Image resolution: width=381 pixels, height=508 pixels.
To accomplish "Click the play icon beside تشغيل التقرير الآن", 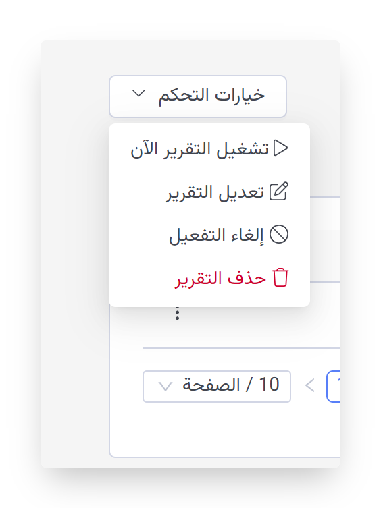I will click(x=280, y=148).
